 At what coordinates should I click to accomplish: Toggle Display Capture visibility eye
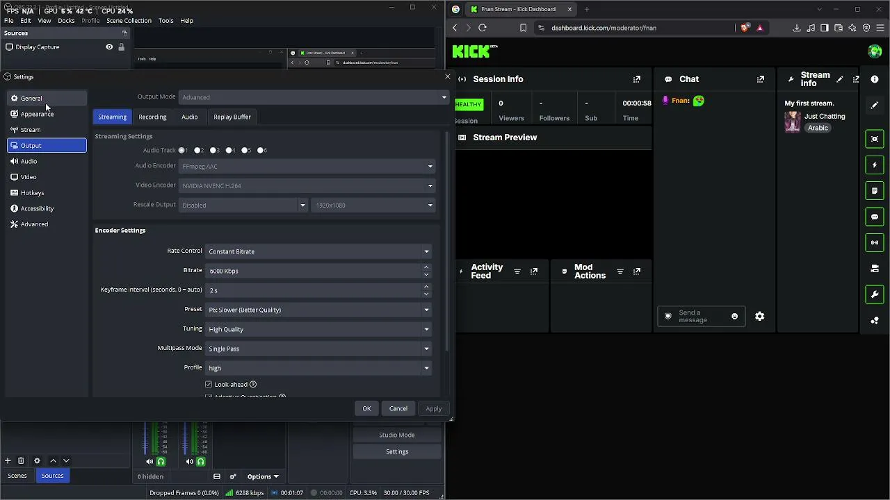(109, 47)
